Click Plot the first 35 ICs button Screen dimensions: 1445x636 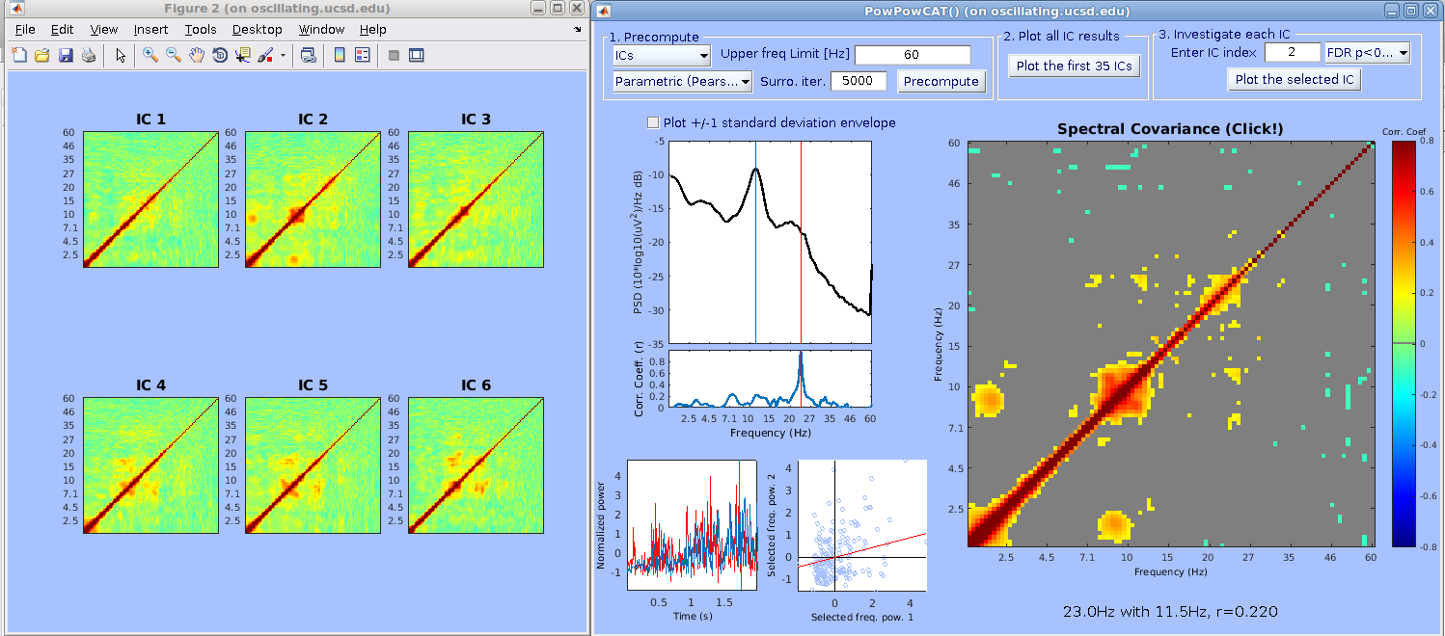pyautogui.click(x=1075, y=66)
